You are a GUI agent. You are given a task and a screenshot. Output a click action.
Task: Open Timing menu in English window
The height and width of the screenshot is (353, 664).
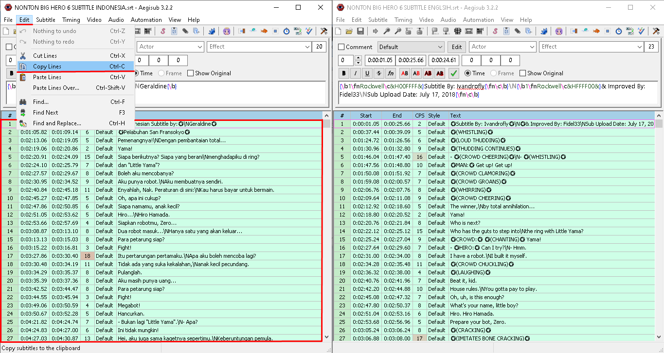point(403,20)
